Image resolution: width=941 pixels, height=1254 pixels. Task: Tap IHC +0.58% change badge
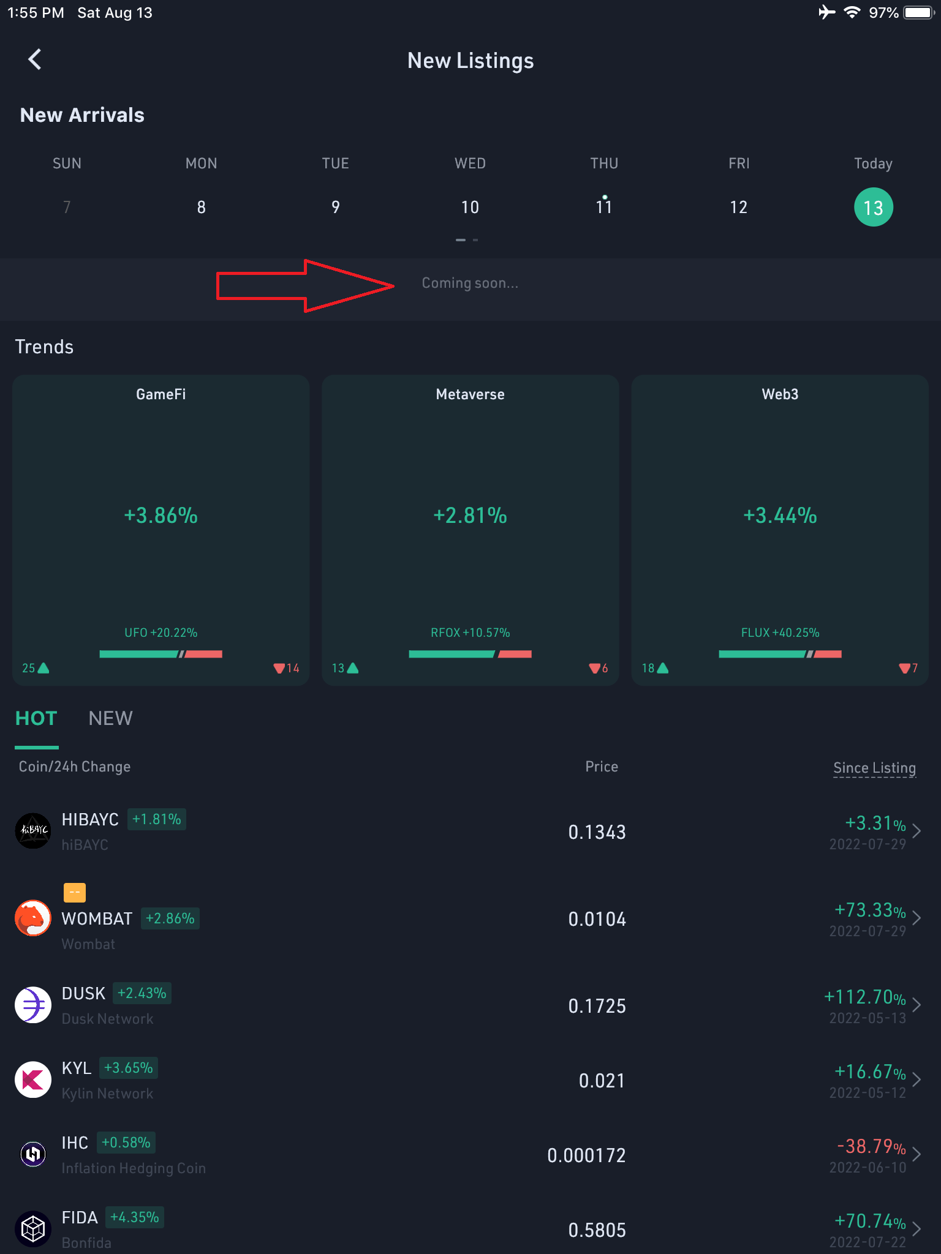pos(126,1143)
